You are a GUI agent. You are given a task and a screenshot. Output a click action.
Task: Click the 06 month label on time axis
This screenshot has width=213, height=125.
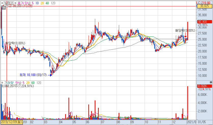(88, 122)
